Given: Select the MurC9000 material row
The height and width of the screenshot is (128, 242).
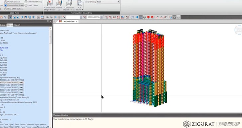Looking at the screenshot, I should [4, 70].
